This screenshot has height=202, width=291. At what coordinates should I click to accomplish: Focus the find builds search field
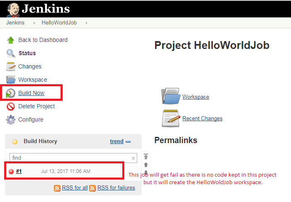tap(73, 158)
